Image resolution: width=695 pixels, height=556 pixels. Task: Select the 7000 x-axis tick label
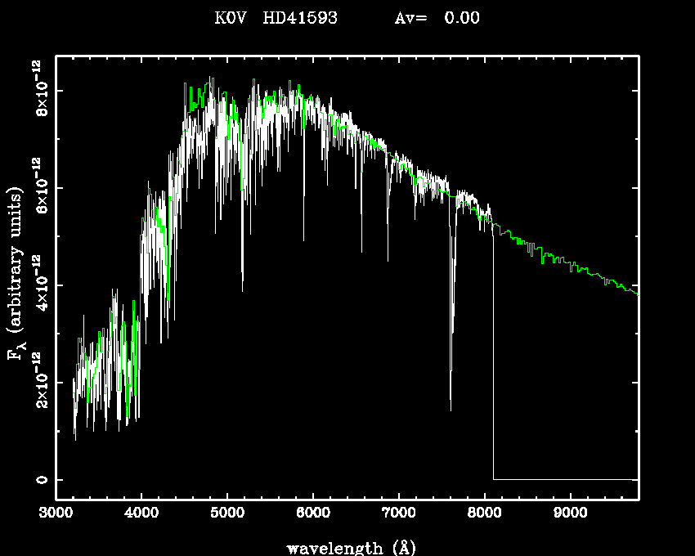pos(398,515)
